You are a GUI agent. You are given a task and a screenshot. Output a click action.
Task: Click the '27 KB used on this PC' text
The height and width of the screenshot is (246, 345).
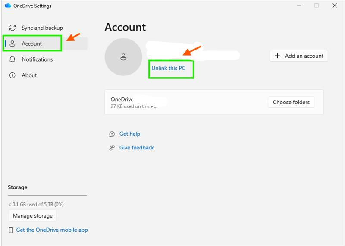click(x=133, y=106)
